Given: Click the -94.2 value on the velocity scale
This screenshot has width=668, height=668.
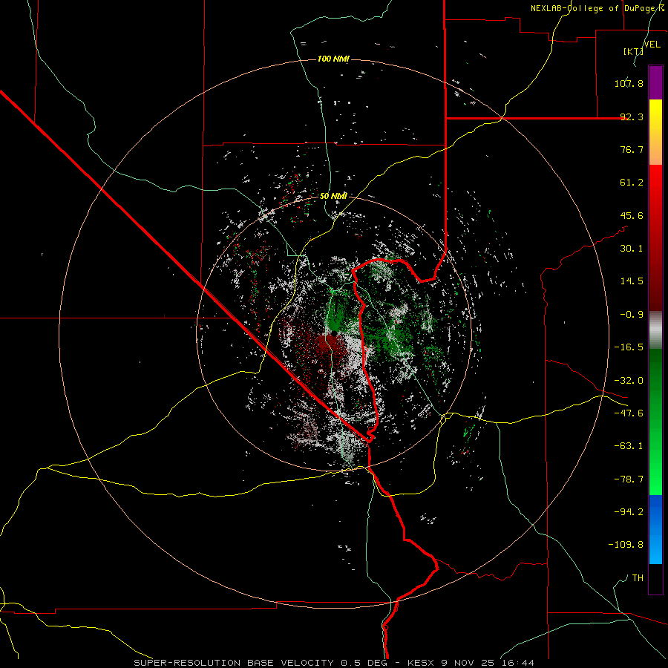Looking at the screenshot, I should [629, 512].
